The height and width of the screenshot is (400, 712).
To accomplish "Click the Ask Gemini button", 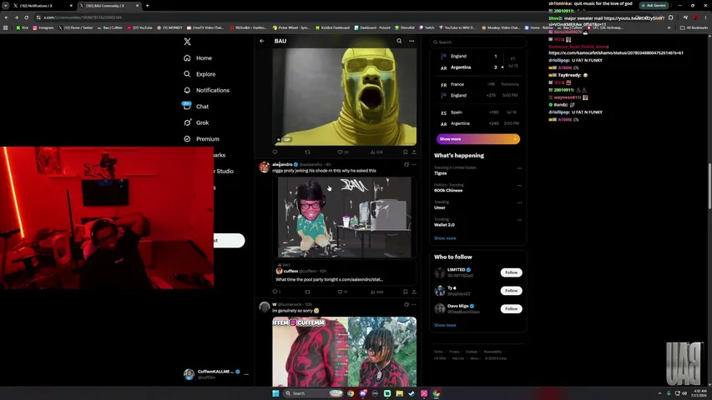I will (654, 6).
